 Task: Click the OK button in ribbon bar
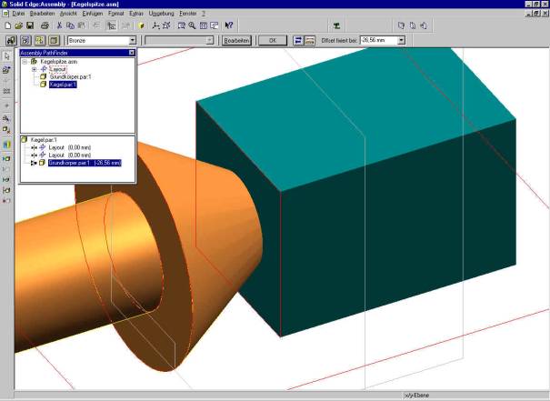271,41
